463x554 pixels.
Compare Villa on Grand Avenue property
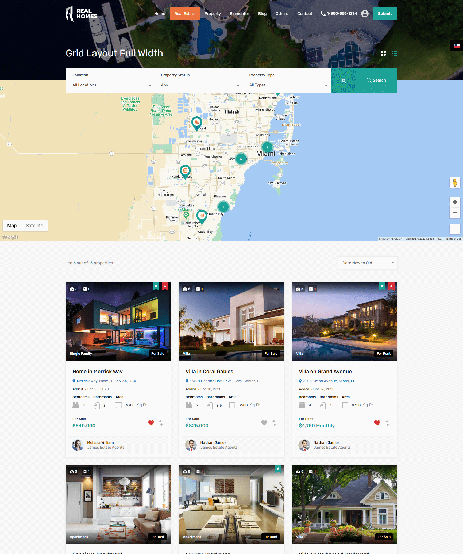pos(387,423)
